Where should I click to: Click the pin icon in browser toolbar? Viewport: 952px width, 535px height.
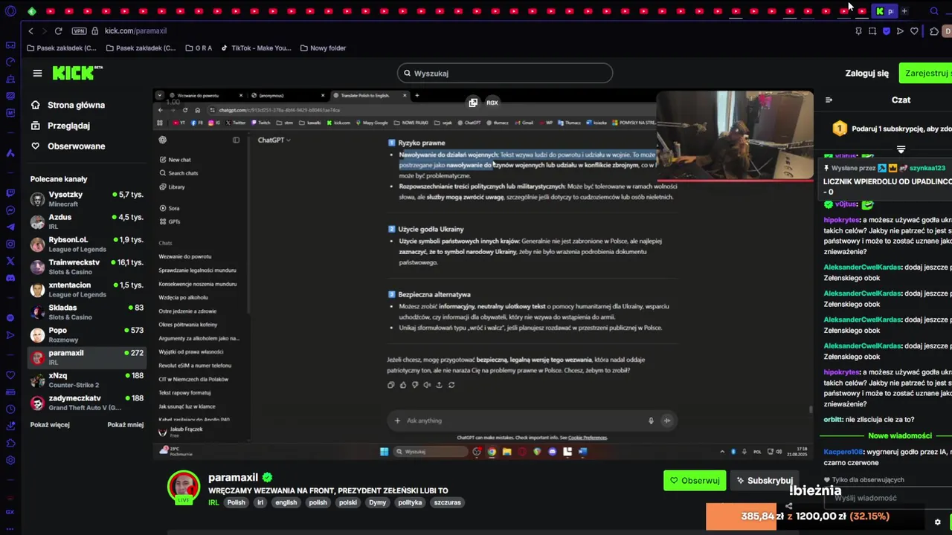coord(858,31)
